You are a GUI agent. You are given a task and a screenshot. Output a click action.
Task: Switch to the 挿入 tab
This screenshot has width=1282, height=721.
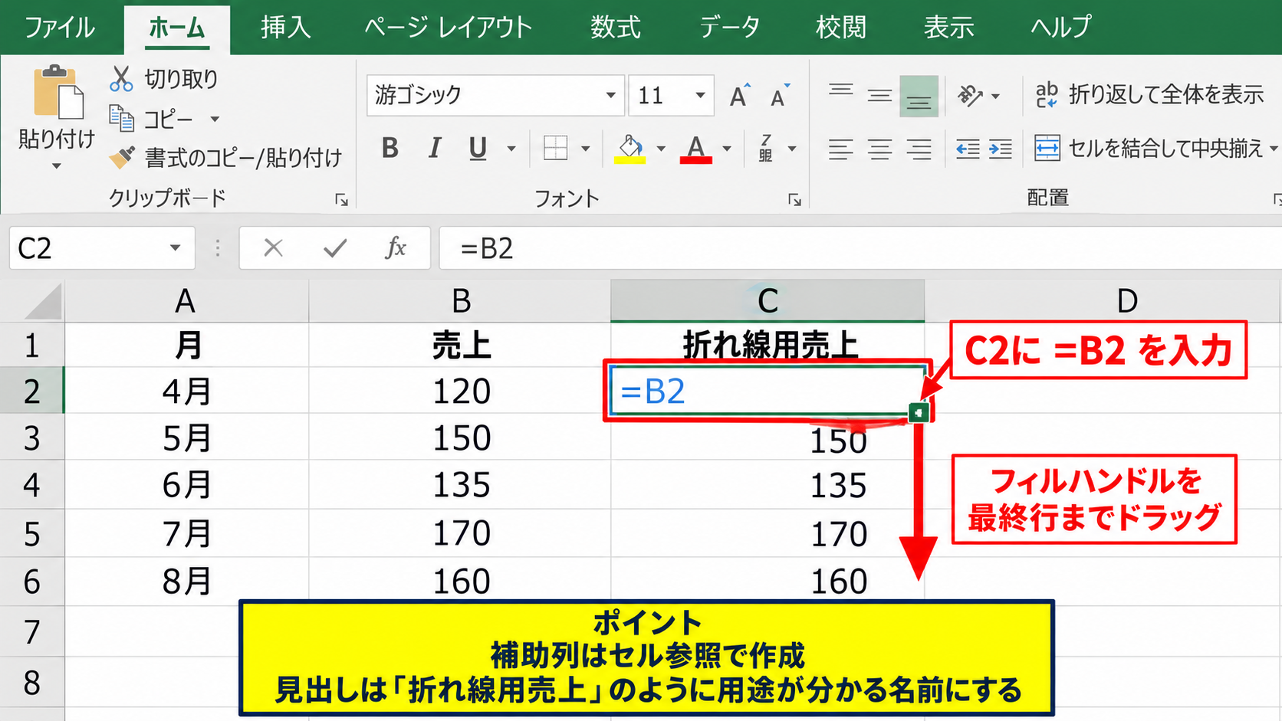pyautogui.click(x=286, y=28)
